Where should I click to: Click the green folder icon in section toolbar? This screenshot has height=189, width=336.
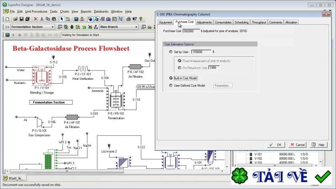[84, 27]
